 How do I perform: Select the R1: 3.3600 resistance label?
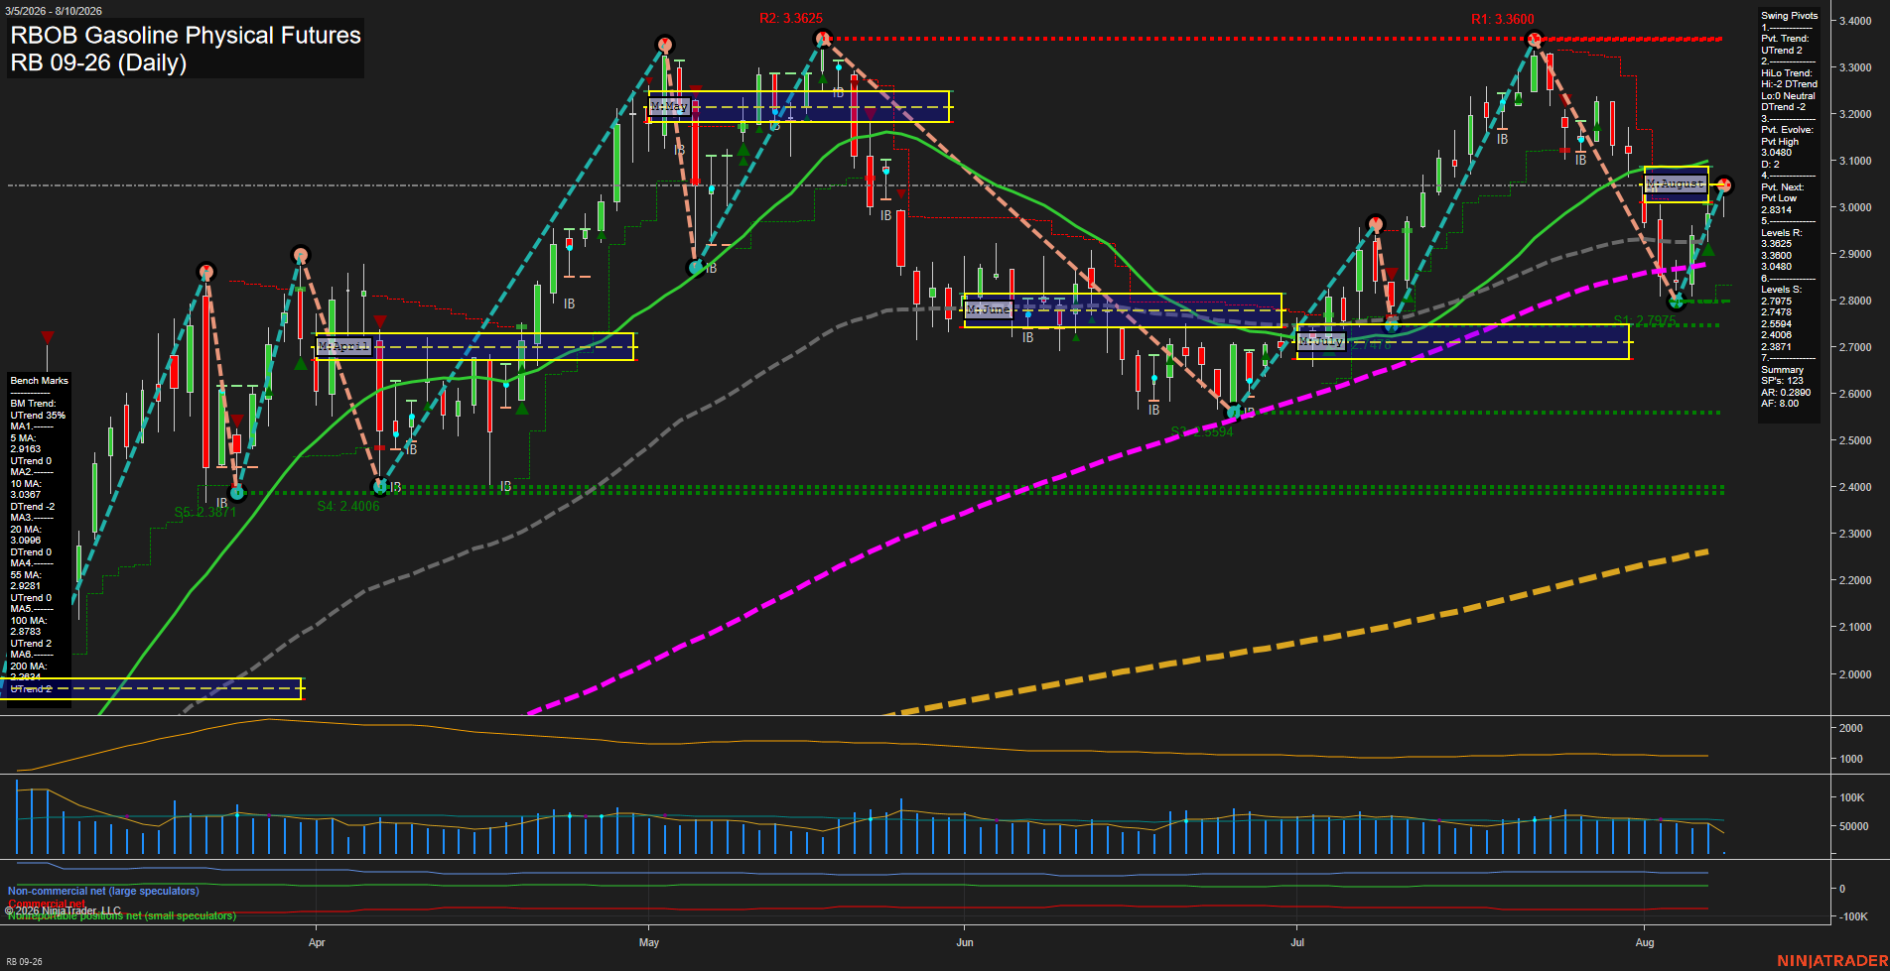(1502, 19)
